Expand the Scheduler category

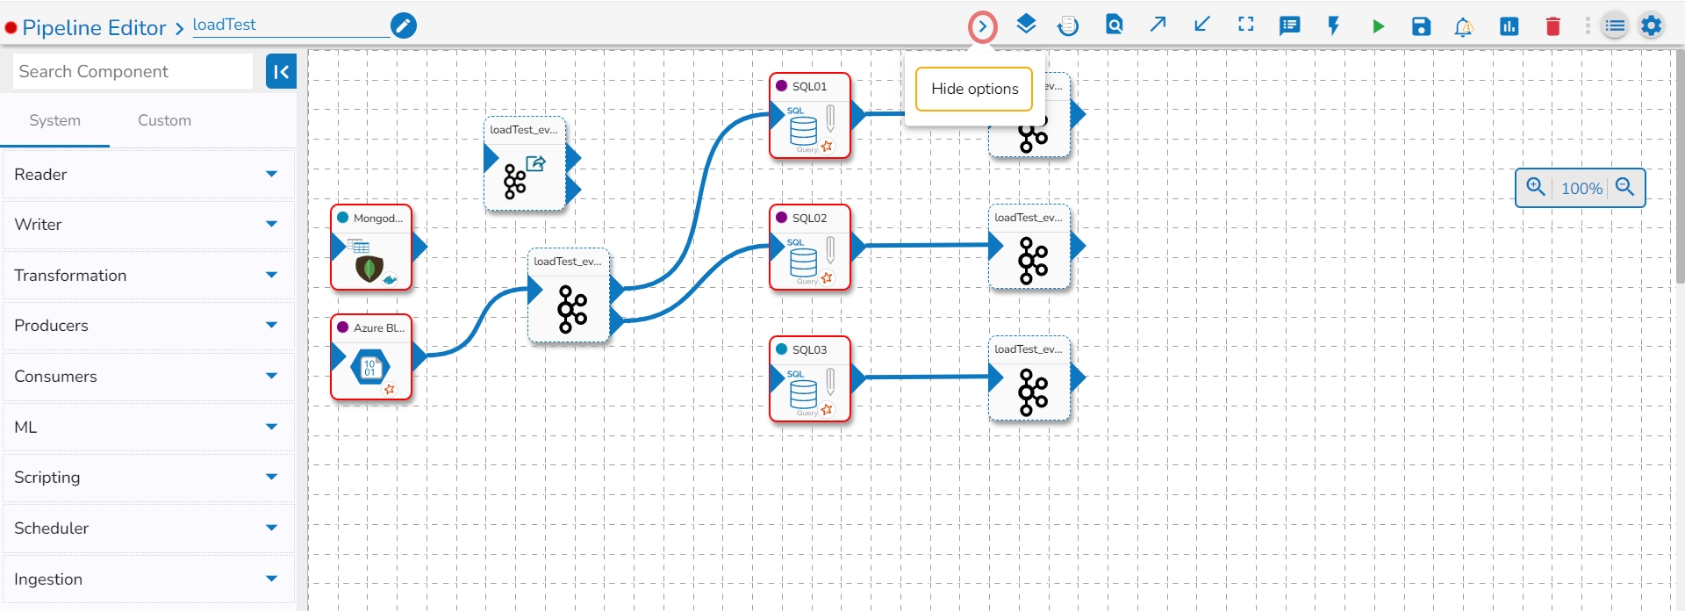(147, 528)
